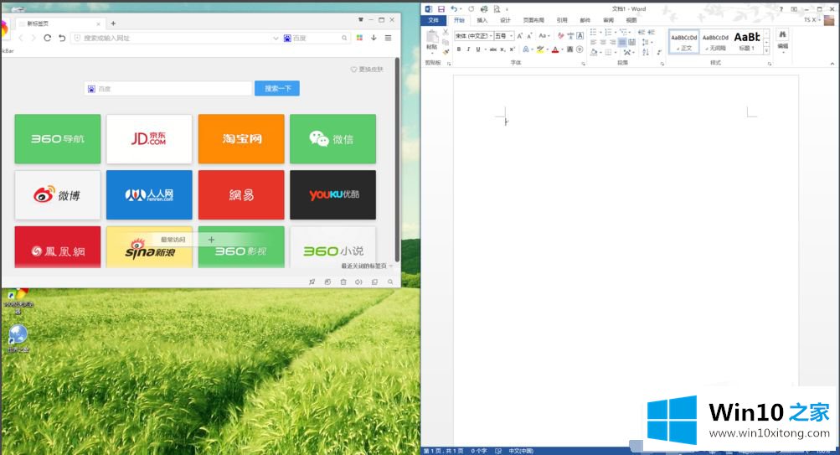The width and height of the screenshot is (840, 455).
Task: Apply subscript formatting in Word
Action: (x=502, y=49)
